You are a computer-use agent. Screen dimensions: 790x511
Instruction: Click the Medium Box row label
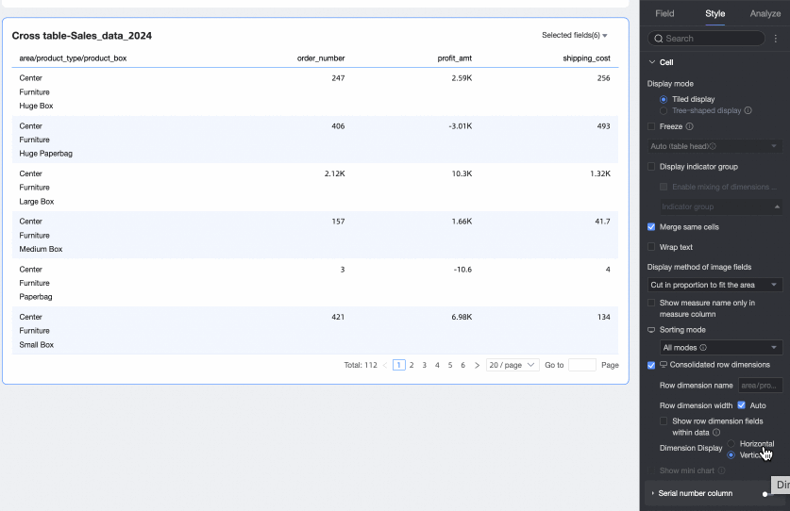tap(41, 249)
